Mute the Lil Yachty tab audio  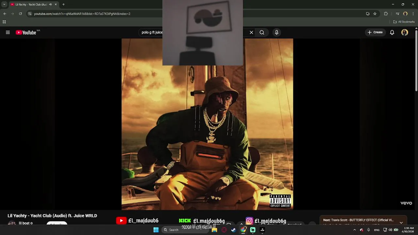[x=50, y=5]
